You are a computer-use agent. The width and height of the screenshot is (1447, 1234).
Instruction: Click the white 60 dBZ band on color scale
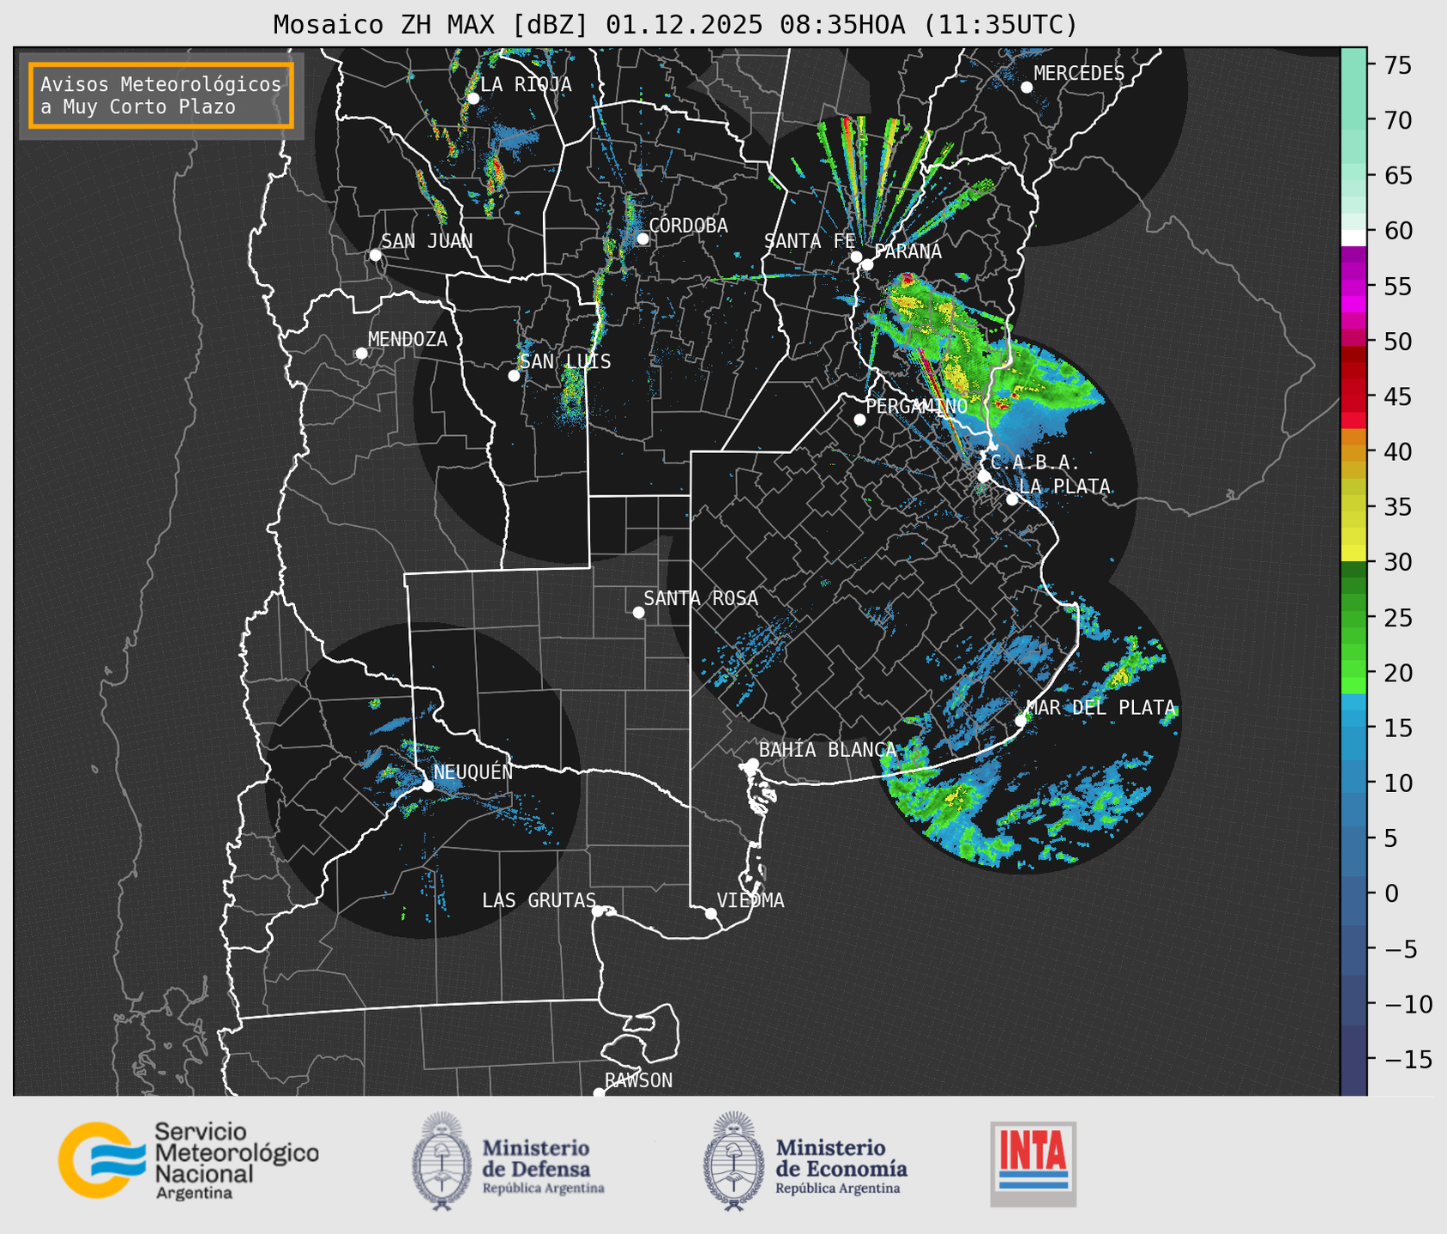point(1354,238)
